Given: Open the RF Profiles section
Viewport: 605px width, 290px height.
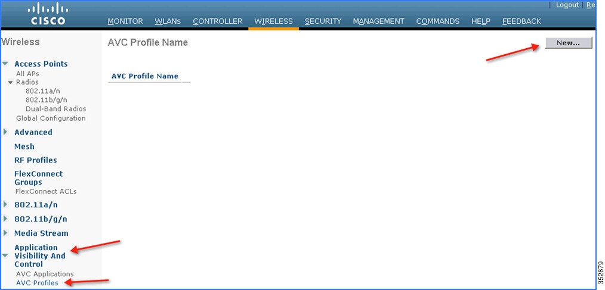Looking at the screenshot, I should [x=35, y=160].
